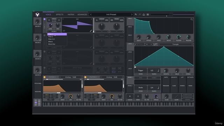Enable oscillator 3 with its power button
Viewport: 224px width, 126px height.
point(44,51)
